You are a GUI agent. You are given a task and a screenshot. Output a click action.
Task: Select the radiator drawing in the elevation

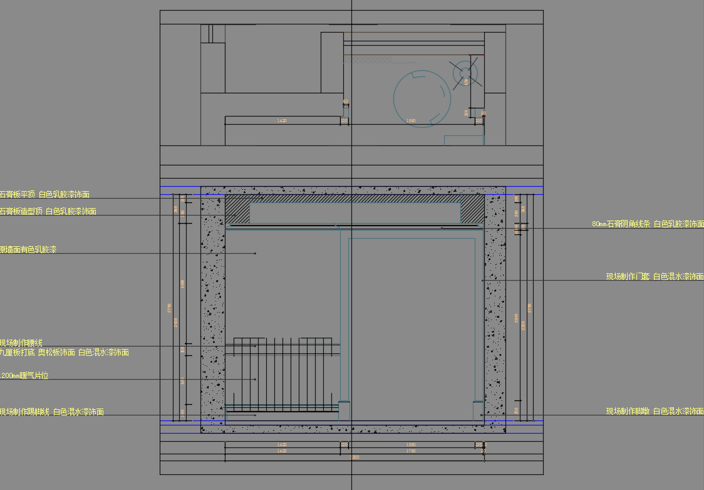point(282,375)
